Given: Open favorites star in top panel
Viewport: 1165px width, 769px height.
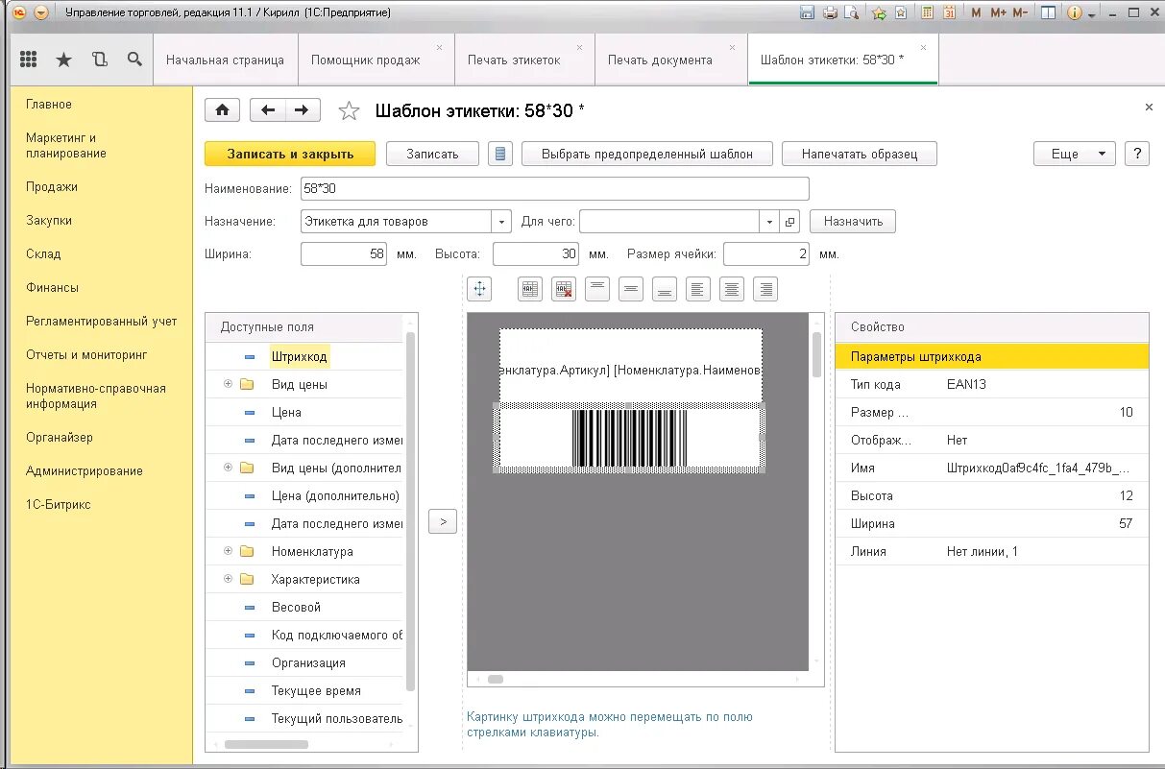Looking at the screenshot, I should pyautogui.click(x=63, y=60).
